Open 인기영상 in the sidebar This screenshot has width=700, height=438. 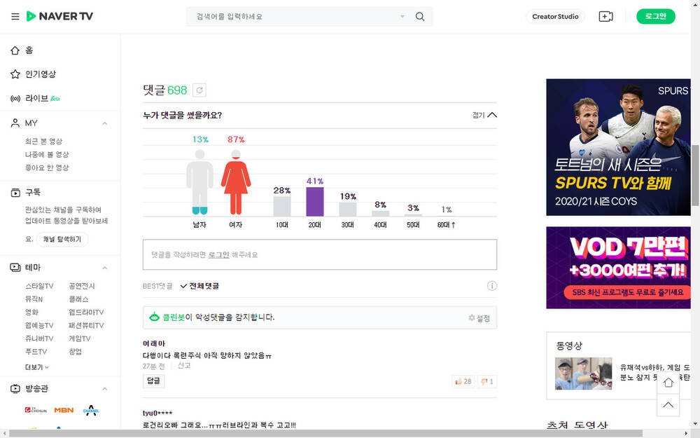[x=41, y=74]
